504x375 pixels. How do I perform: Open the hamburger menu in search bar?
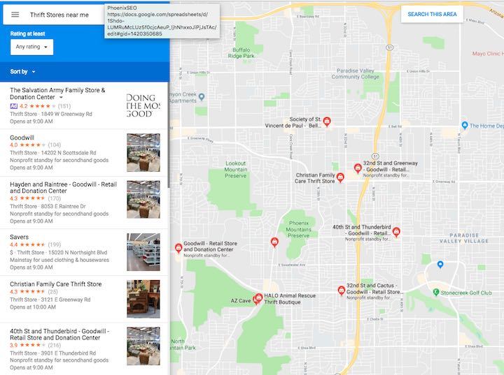click(15, 15)
